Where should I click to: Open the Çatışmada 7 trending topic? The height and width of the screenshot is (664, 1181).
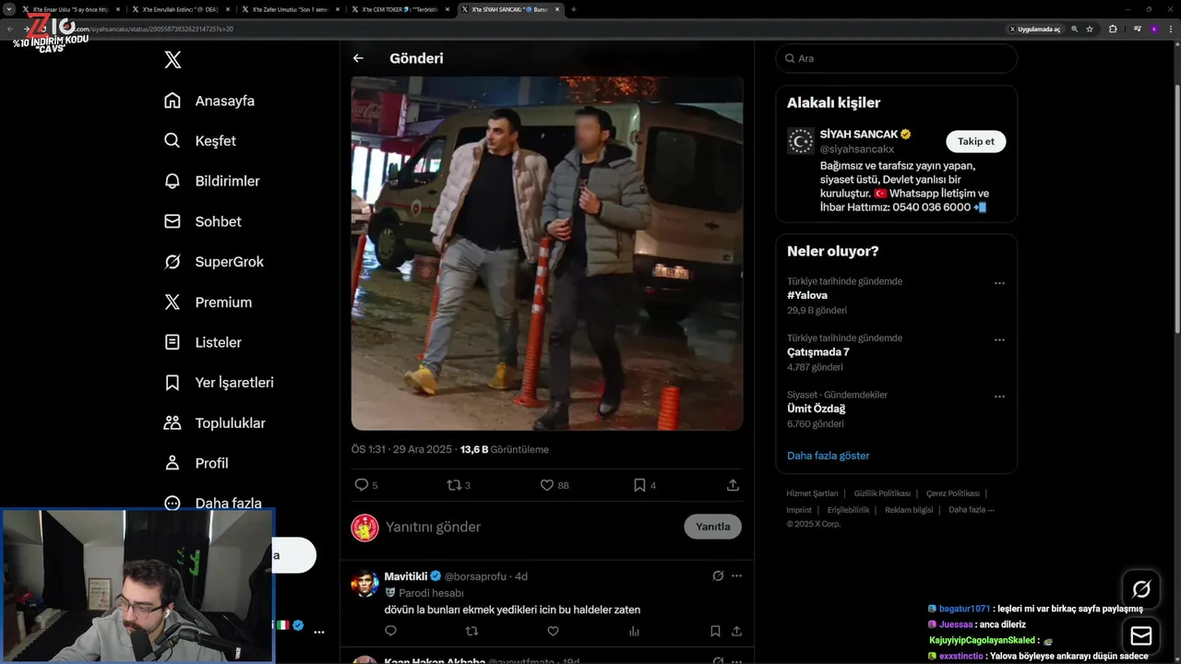click(817, 352)
